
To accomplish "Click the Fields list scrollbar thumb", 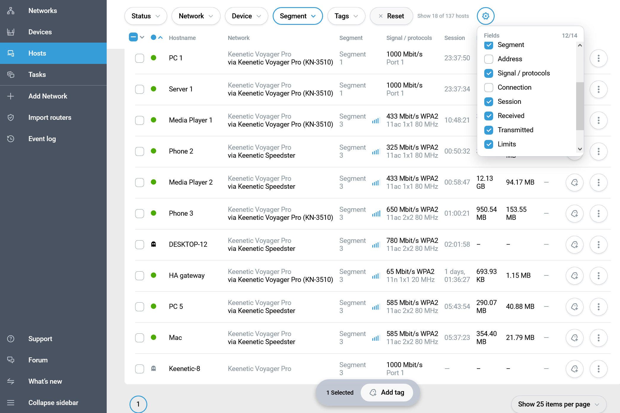I will (x=580, y=106).
